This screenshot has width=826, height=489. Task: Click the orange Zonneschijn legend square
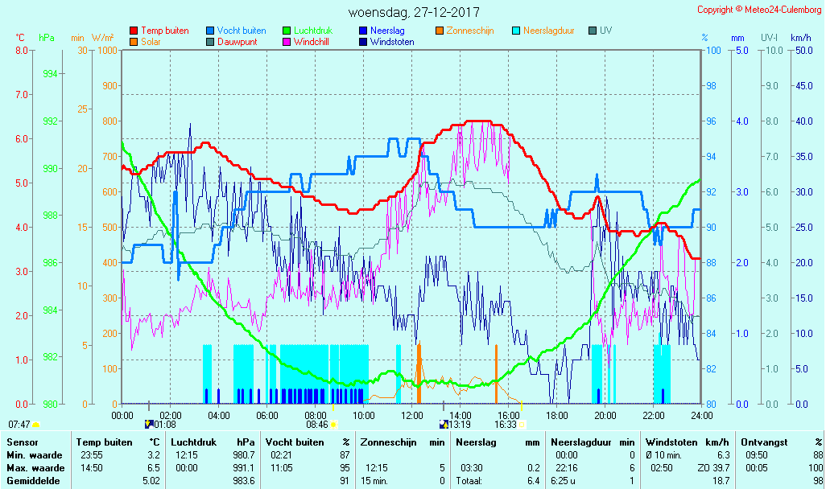440,31
